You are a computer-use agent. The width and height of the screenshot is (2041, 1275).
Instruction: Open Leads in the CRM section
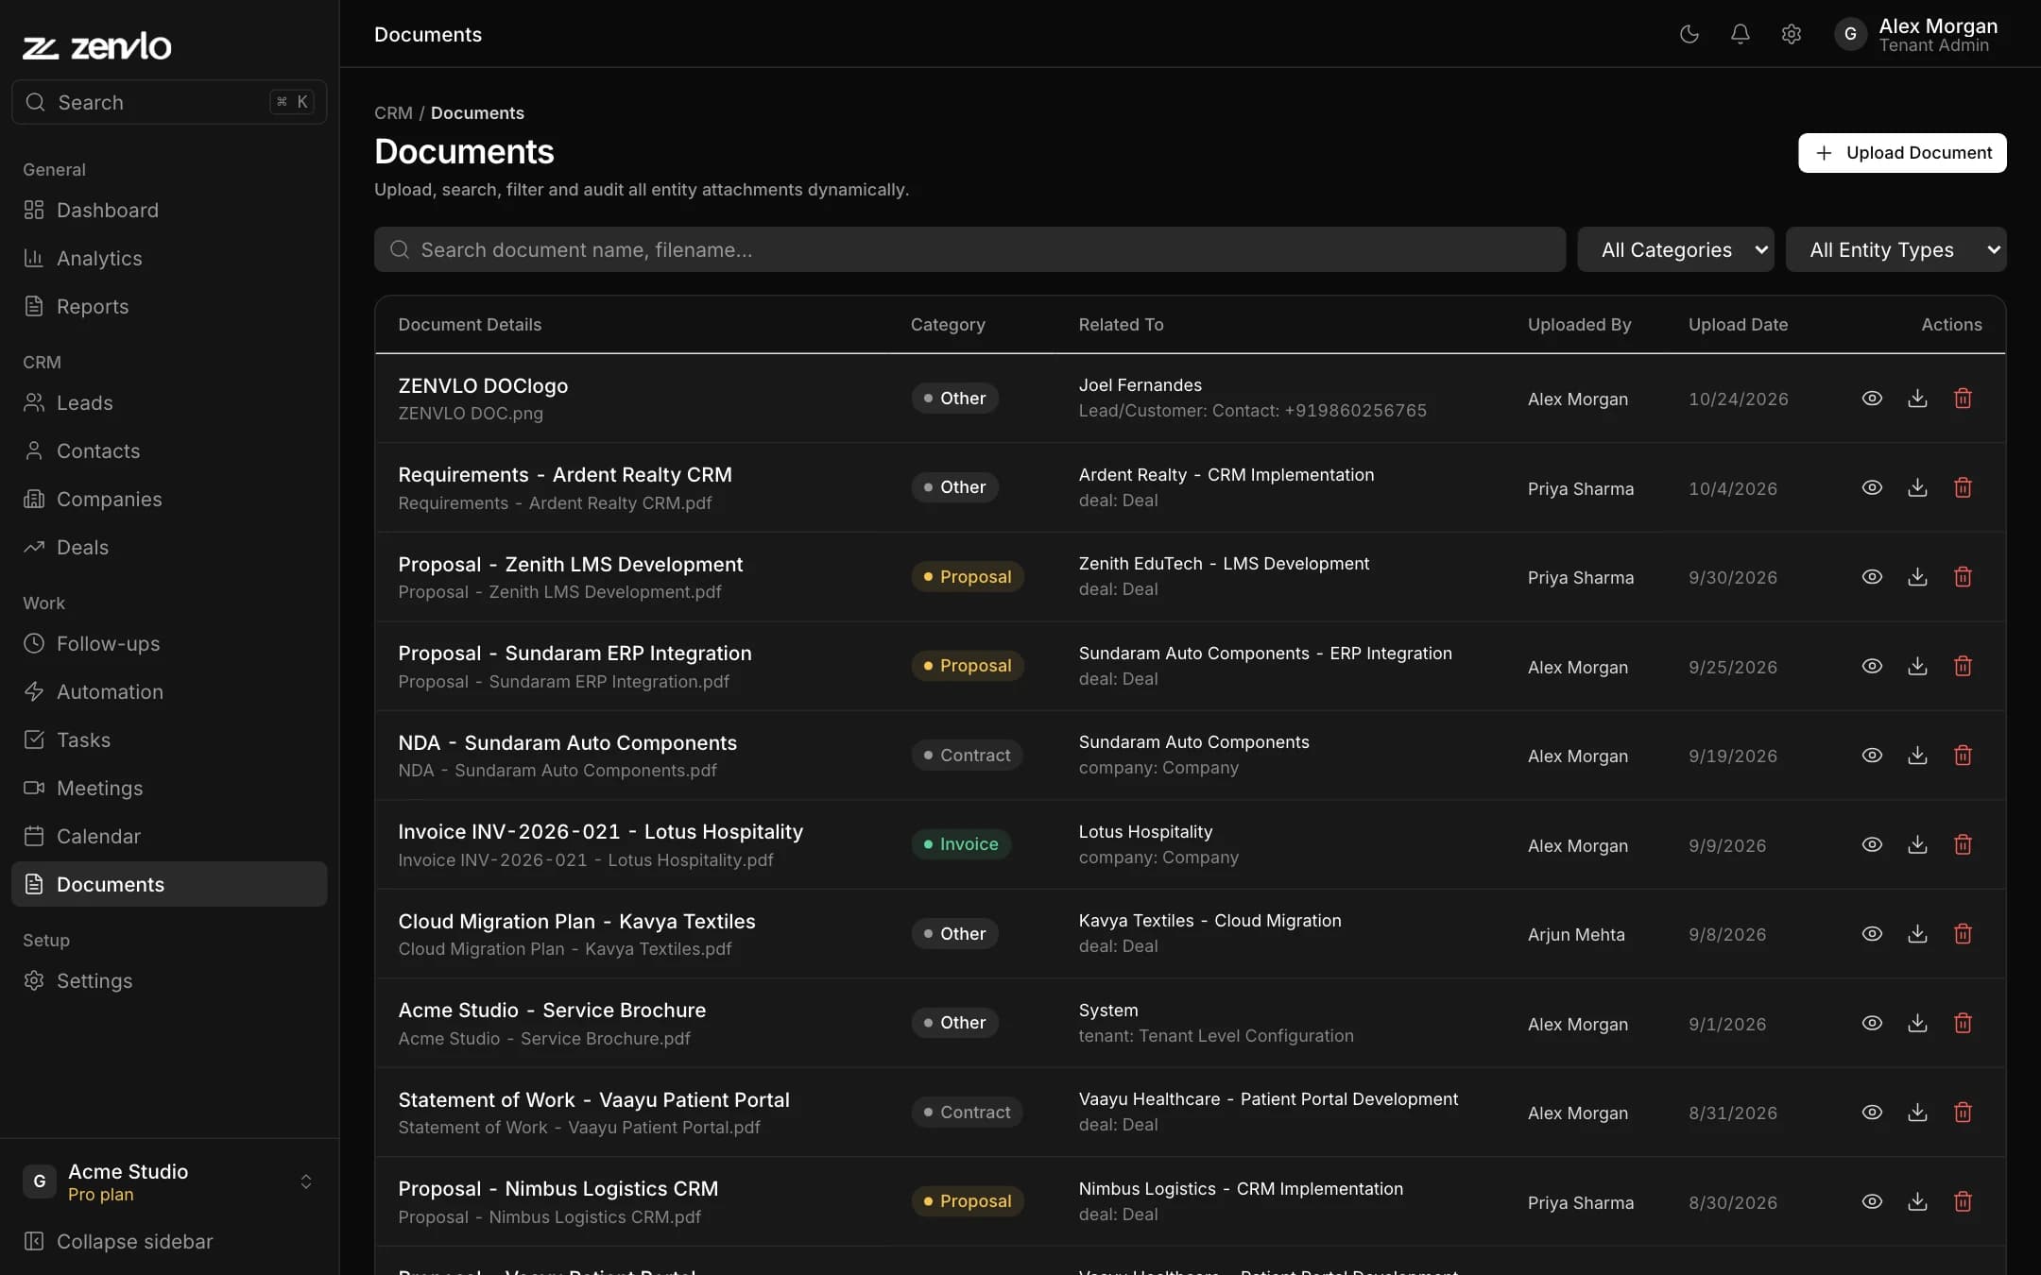click(x=169, y=402)
